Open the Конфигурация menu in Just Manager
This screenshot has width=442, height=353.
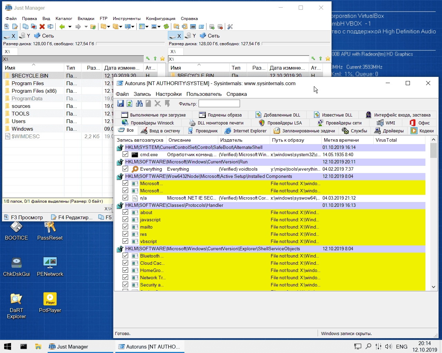(161, 19)
